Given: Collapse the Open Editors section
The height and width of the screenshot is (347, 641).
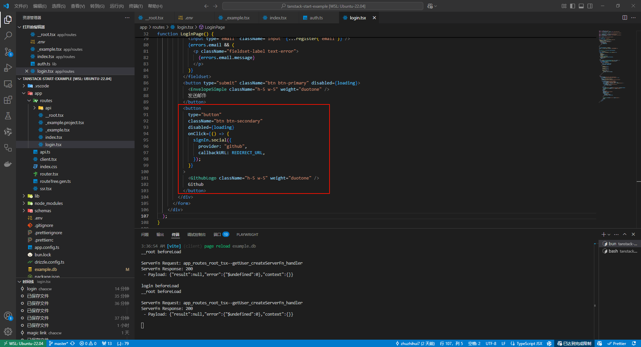Looking at the screenshot, I should [x=19, y=27].
